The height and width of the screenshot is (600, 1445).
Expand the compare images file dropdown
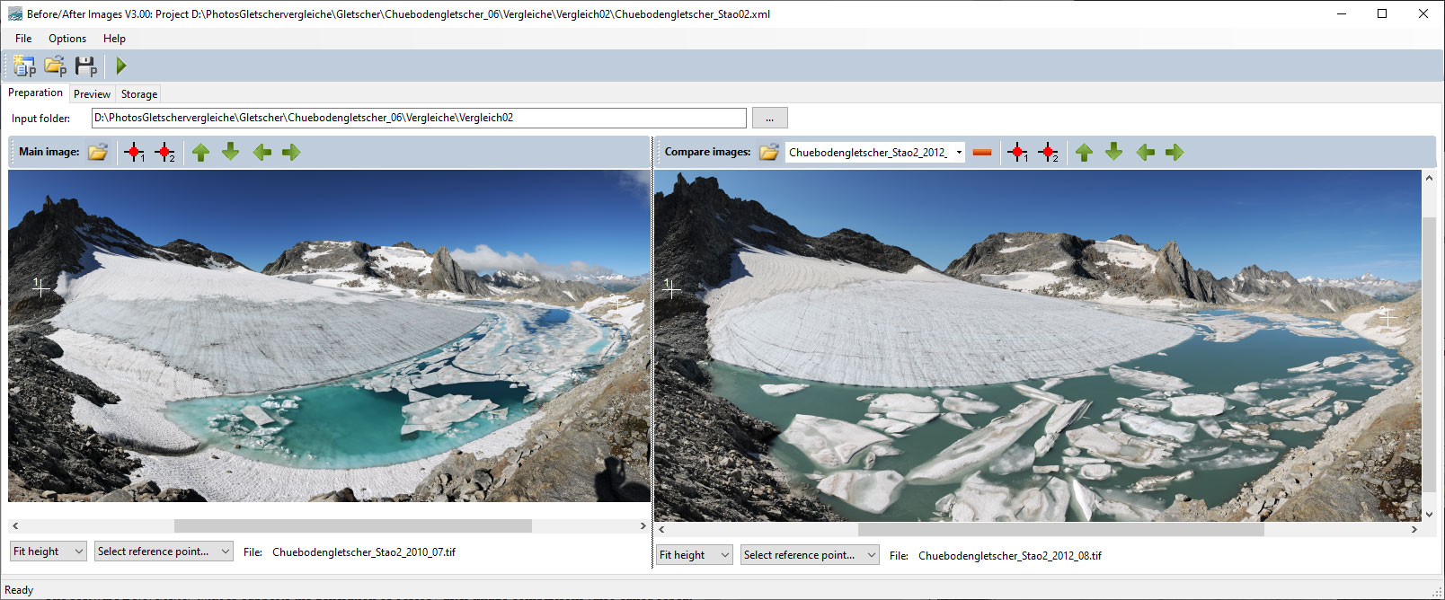coord(959,152)
